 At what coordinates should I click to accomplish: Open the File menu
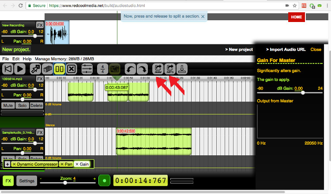pos(6,59)
